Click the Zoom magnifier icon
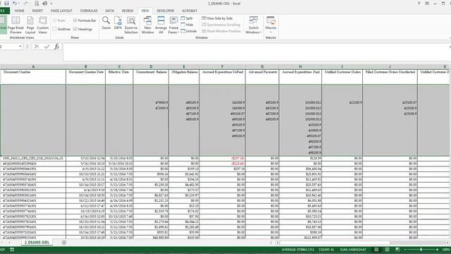 coord(106,23)
